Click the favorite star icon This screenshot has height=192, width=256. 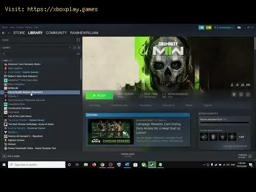click(248, 94)
